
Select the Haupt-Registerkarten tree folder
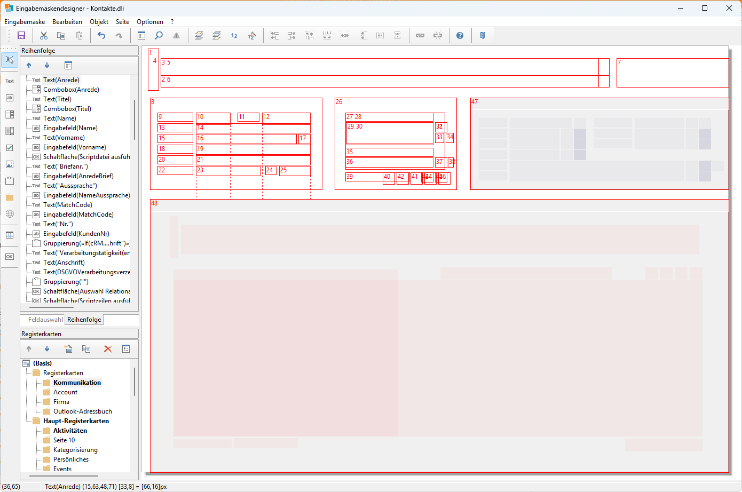[76, 421]
